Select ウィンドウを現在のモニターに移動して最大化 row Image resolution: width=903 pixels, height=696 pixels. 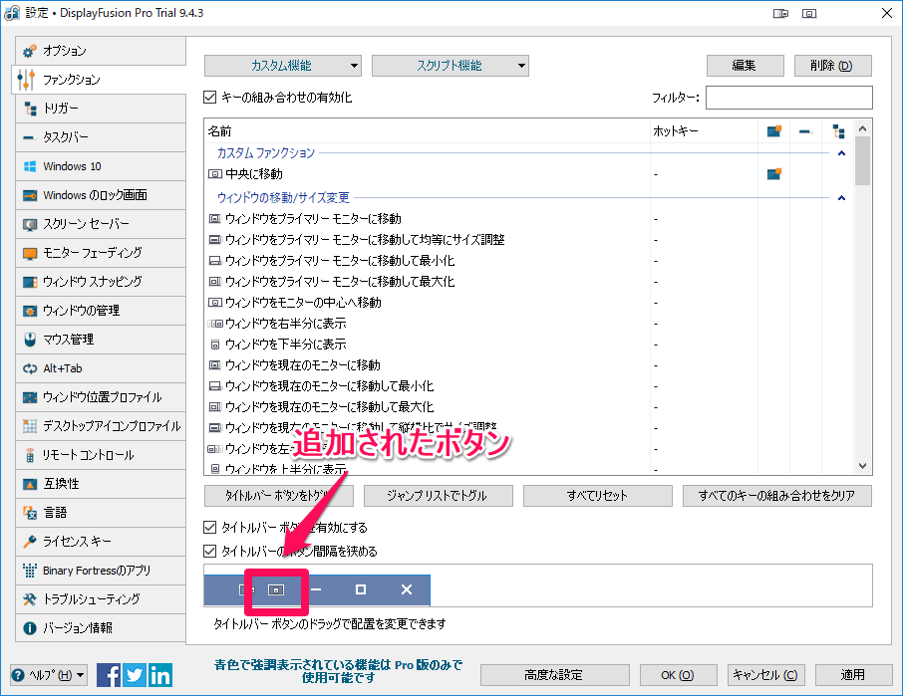tap(528, 407)
